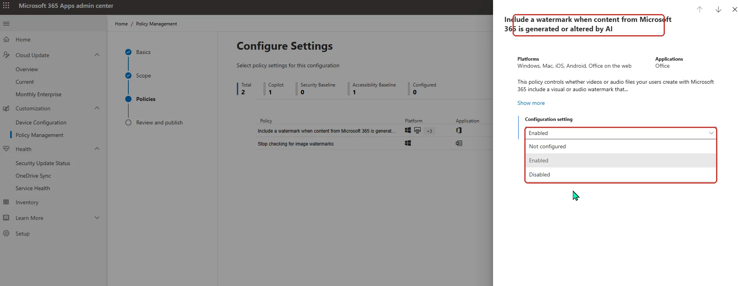This screenshot has width=738, height=286.
Task: Open Device Configuration page
Action: pyautogui.click(x=41, y=122)
